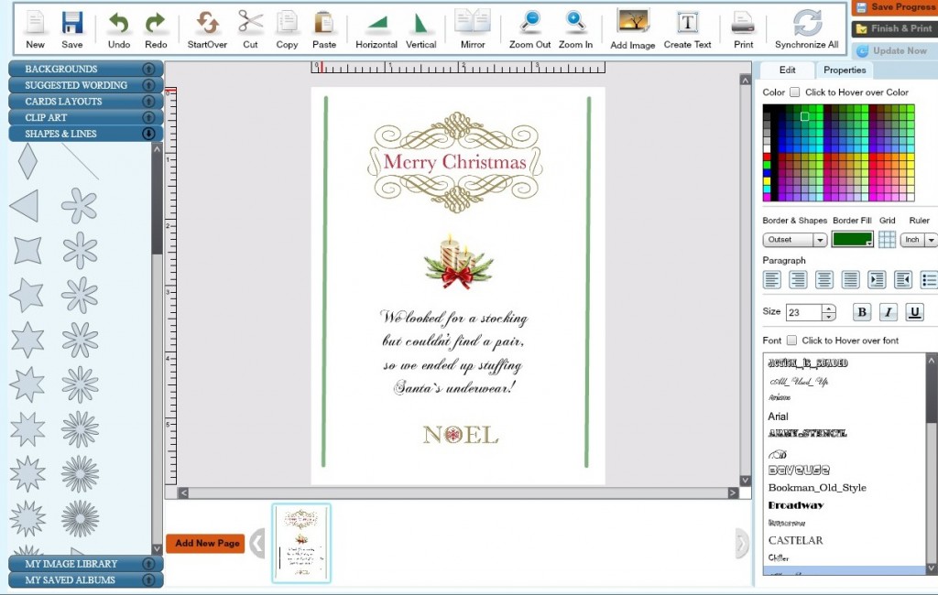Screen dimensions: 938x595
Task: Switch to the Edit tab
Action: coord(787,70)
